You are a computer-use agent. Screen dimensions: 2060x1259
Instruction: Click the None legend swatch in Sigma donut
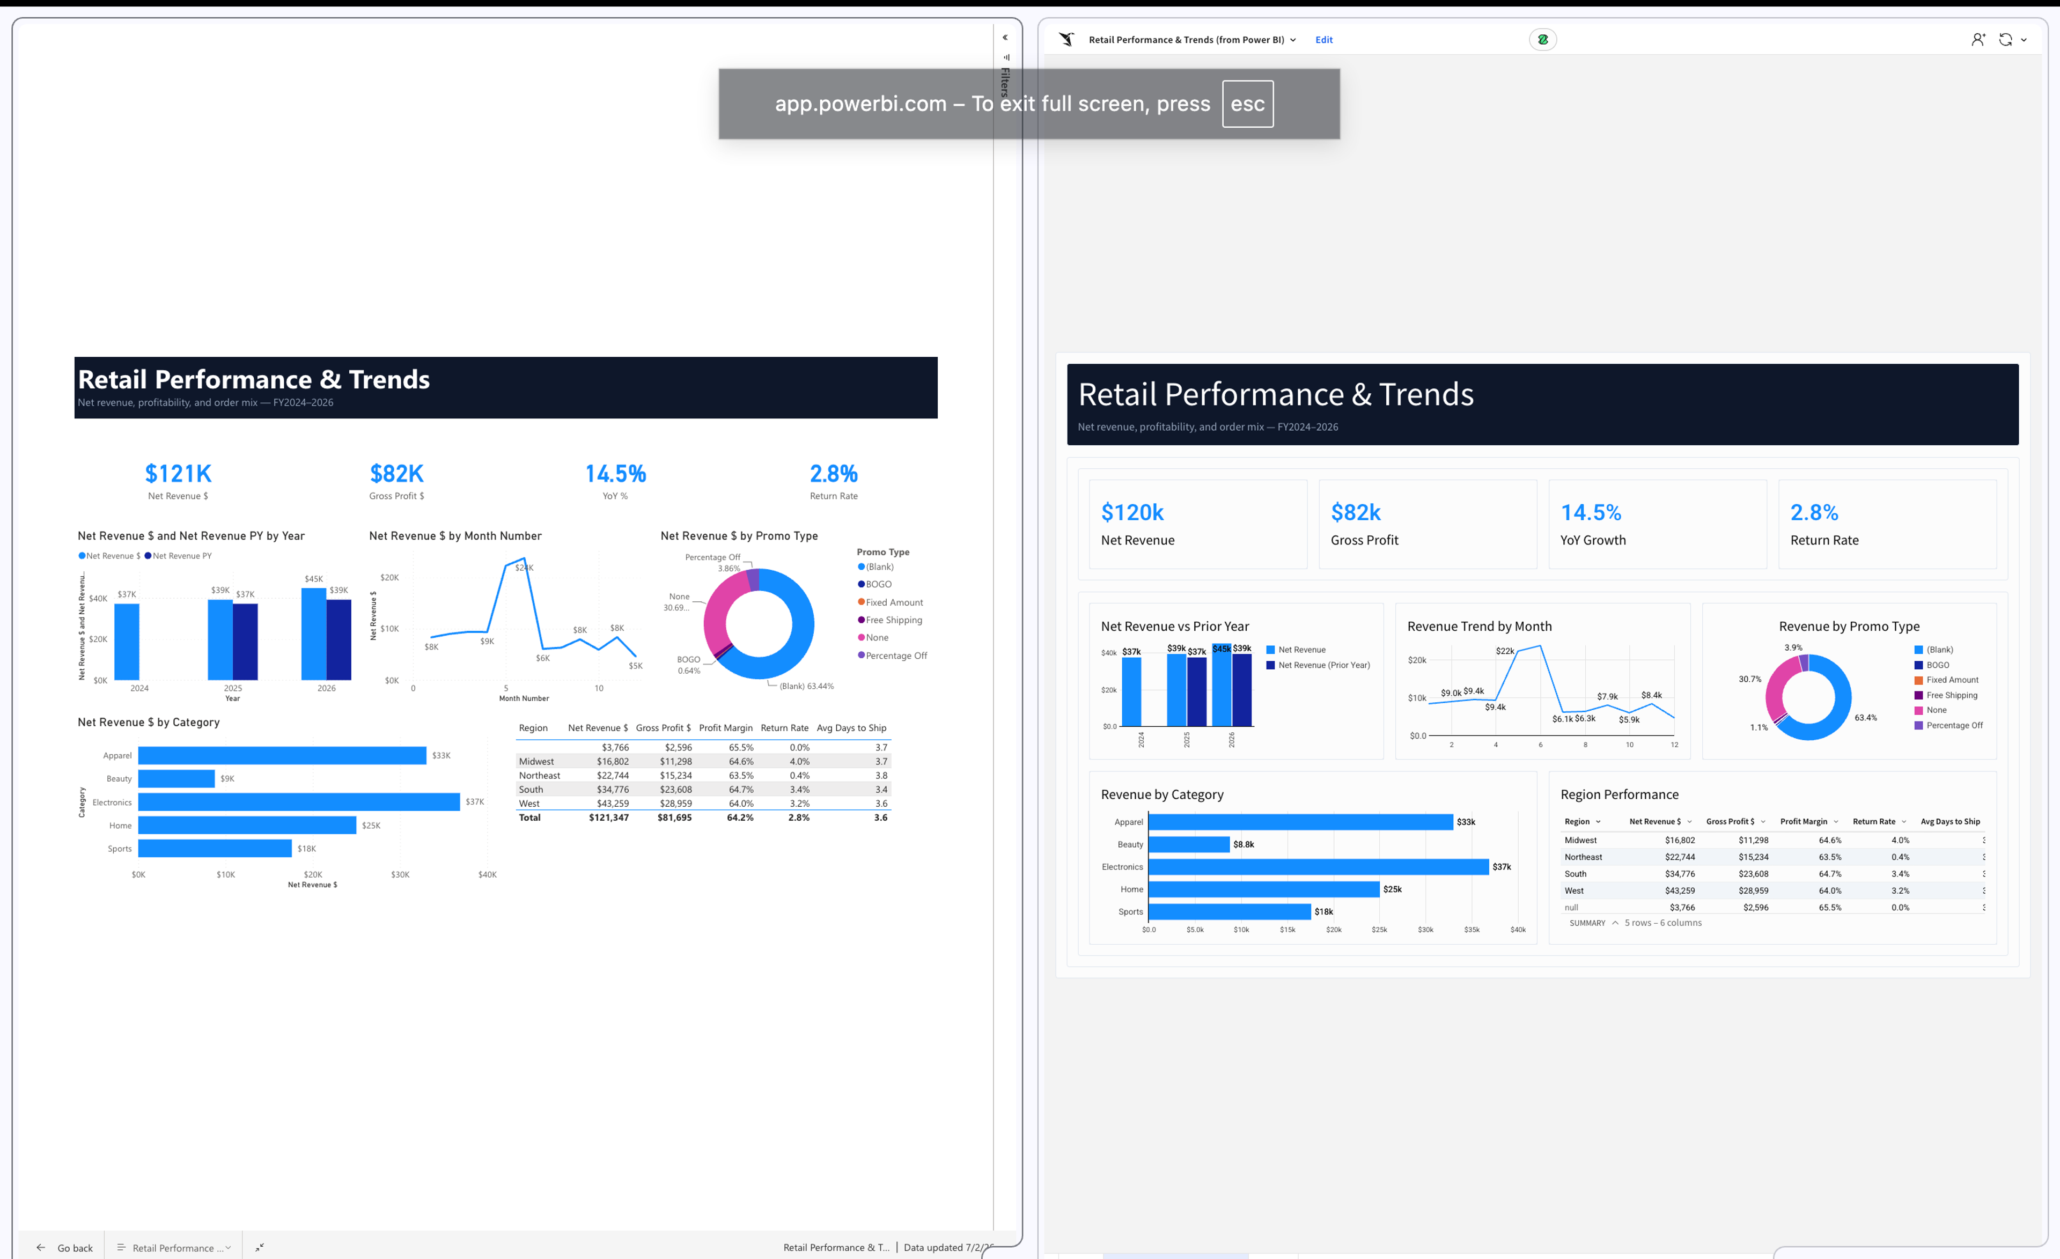(1919, 711)
